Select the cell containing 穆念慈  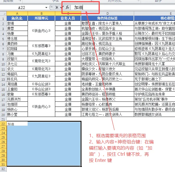[x=17, y=39]
